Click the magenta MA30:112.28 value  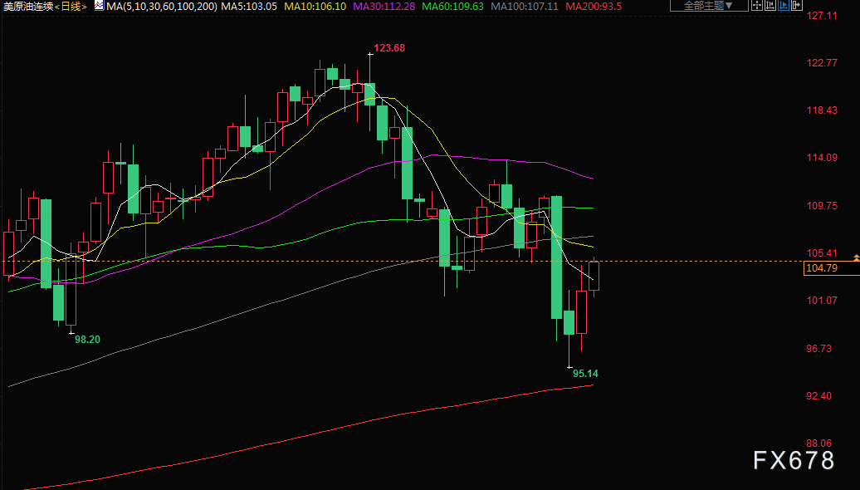point(384,7)
